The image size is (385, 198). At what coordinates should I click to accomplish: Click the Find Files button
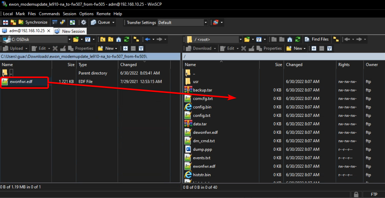tap(317, 39)
